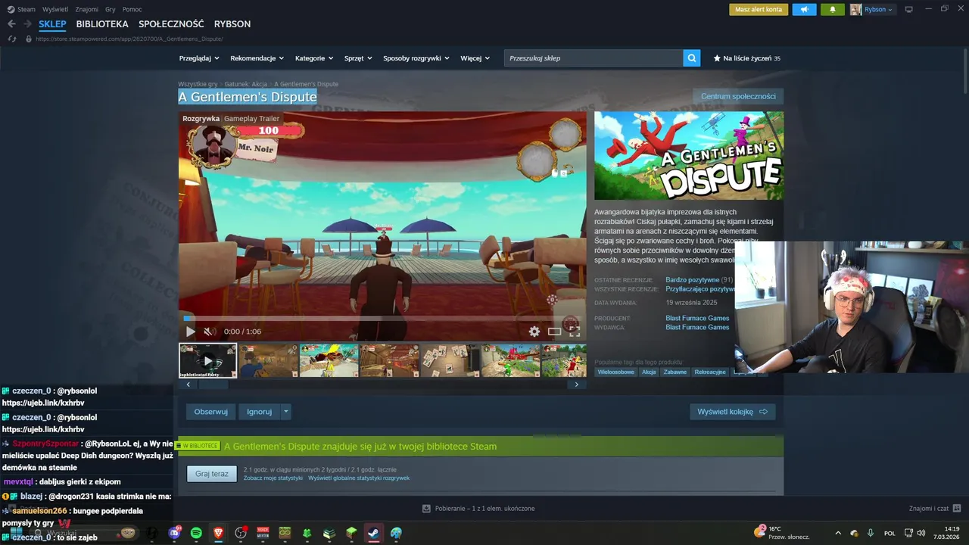Click the video progress bar
969x545 pixels.
(382, 319)
